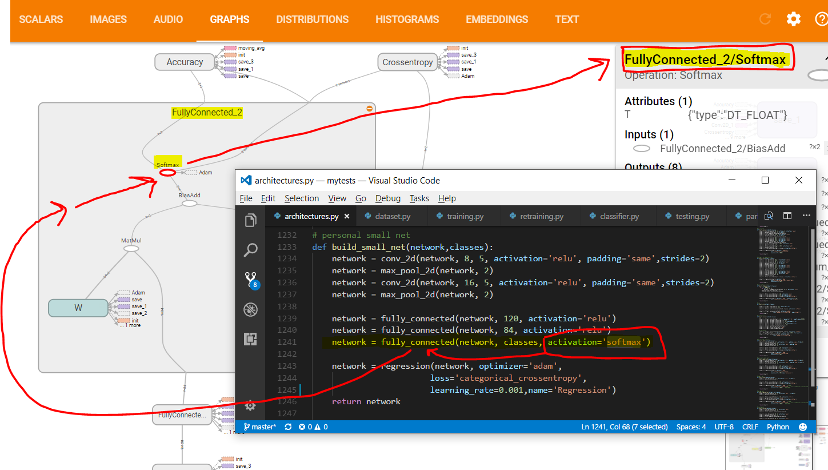The width and height of the screenshot is (828, 470).
Task: Change line endings via CRLF entry
Action: point(750,427)
